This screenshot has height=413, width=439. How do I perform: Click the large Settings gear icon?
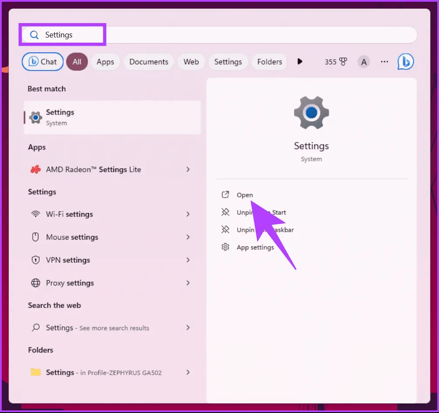pyautogui.click(x=311, y=113)
